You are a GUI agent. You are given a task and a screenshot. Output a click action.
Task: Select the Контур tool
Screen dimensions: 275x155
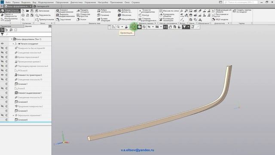point(144,15)
